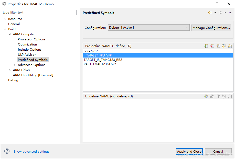Select General in the tree

14,24
